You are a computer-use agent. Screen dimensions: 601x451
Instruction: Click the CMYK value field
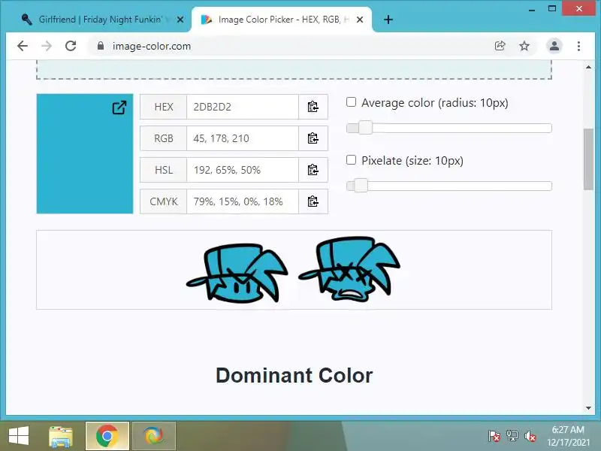[242, 201]
